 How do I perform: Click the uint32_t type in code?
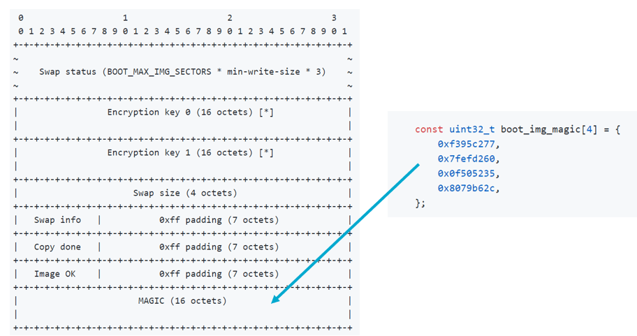point(471,129)
